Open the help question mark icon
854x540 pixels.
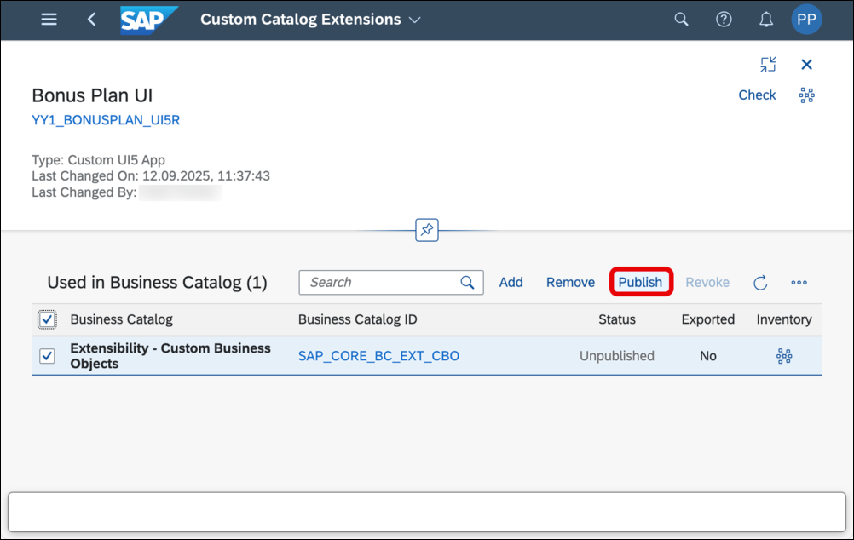[x=724, y=20]
